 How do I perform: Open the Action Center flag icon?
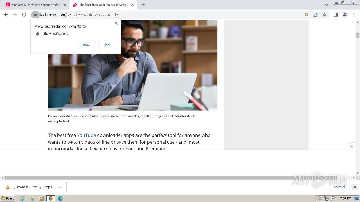point(333,198)
